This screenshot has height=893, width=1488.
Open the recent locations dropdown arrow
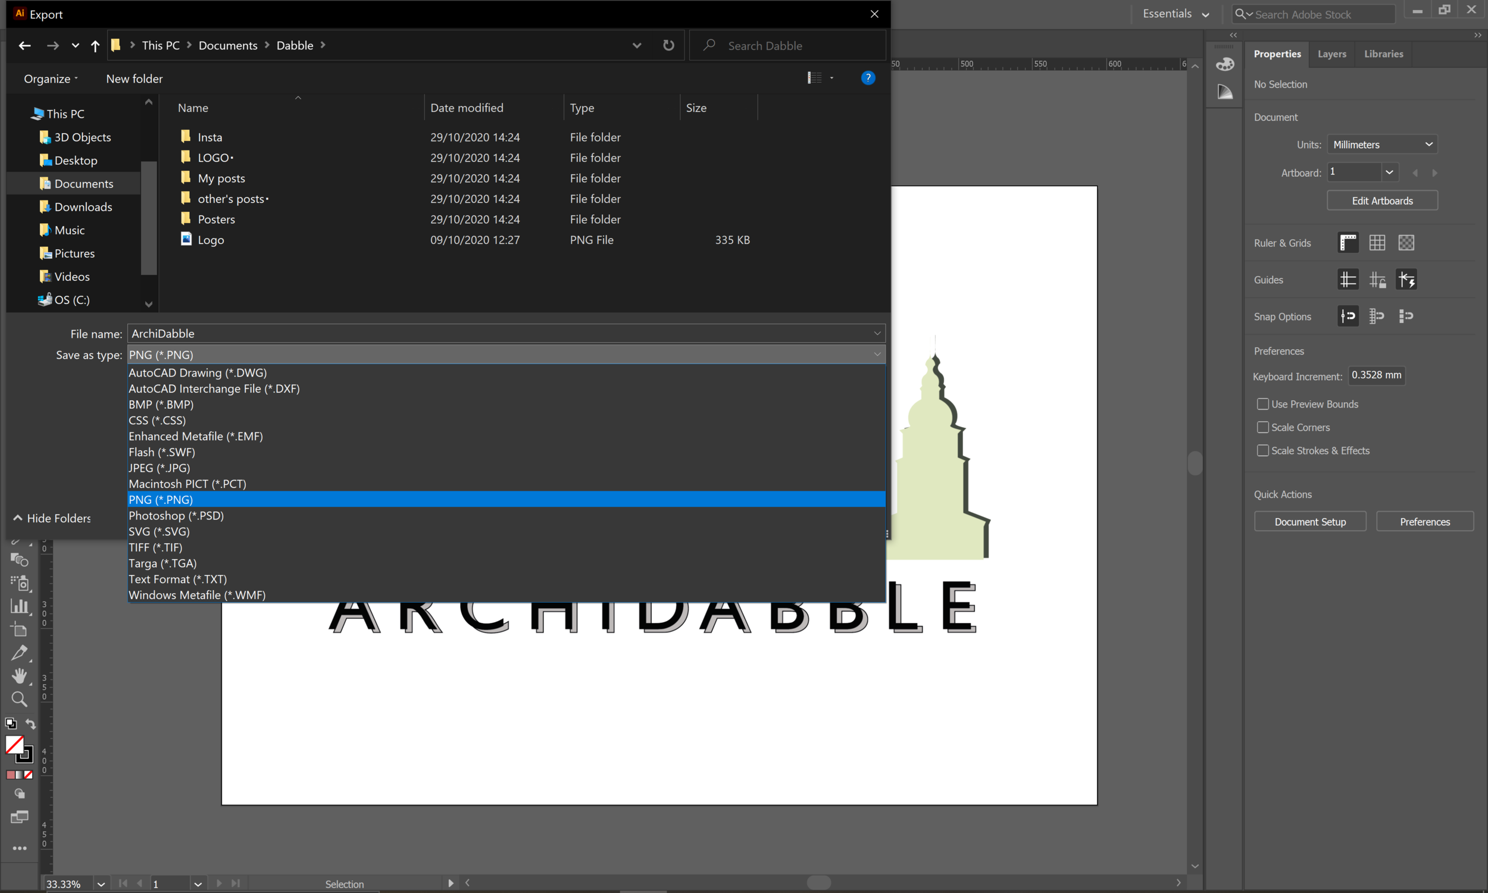click(x=74, y=46)
